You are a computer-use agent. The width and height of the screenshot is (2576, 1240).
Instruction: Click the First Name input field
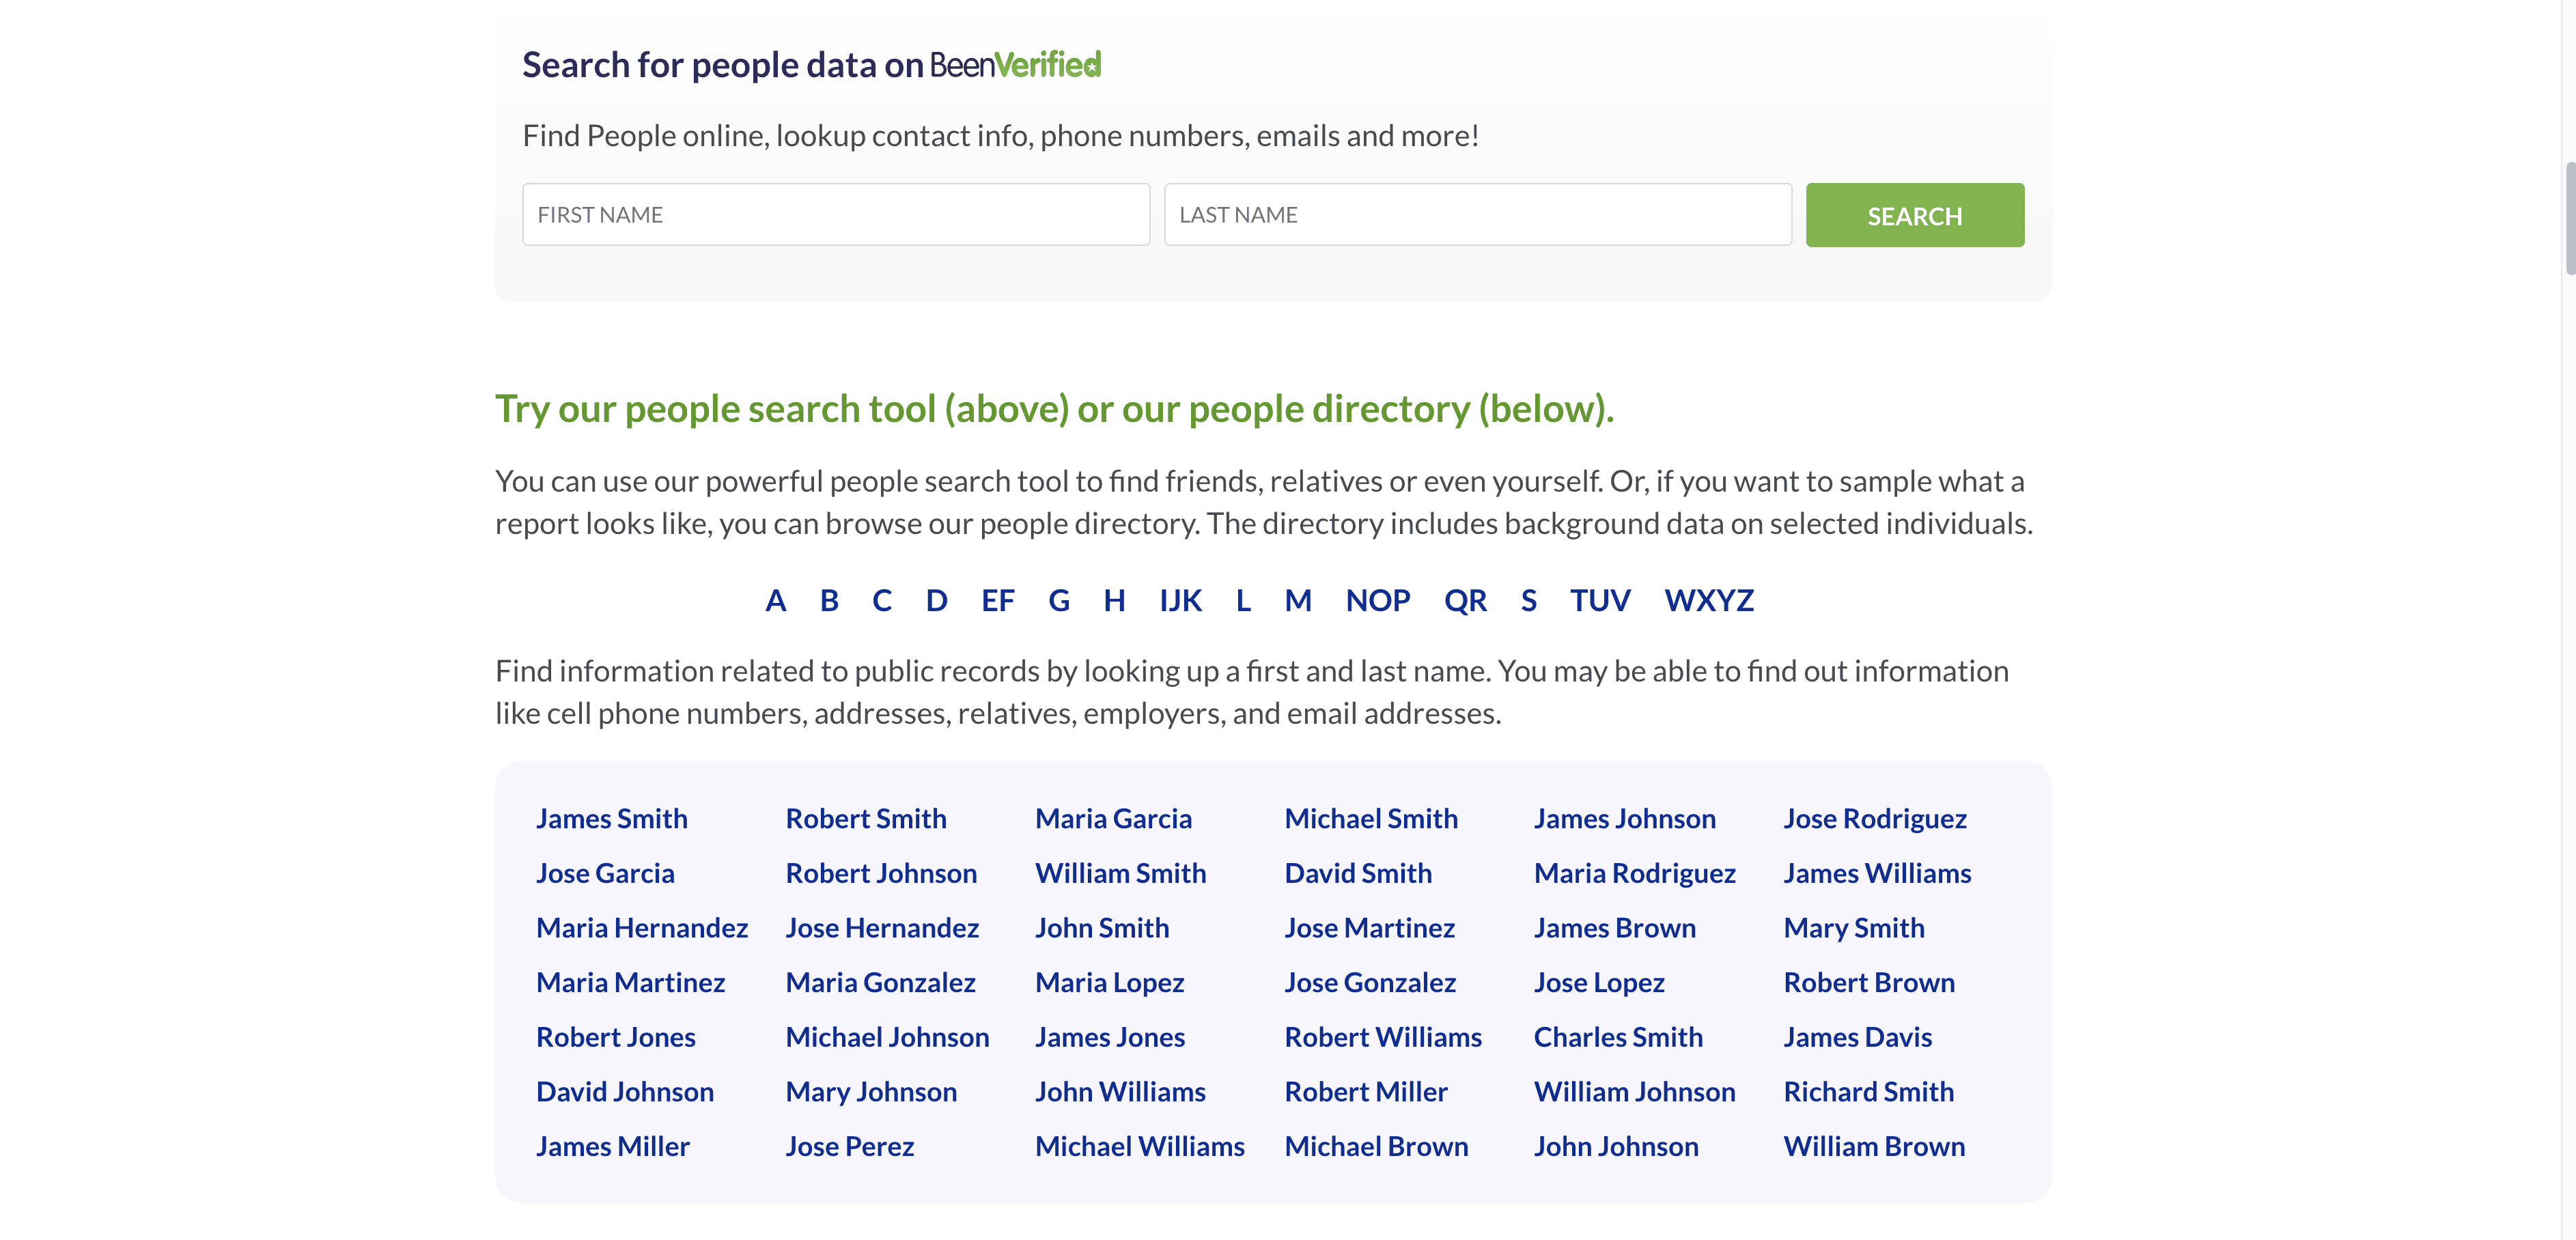[x=835, y=215]
